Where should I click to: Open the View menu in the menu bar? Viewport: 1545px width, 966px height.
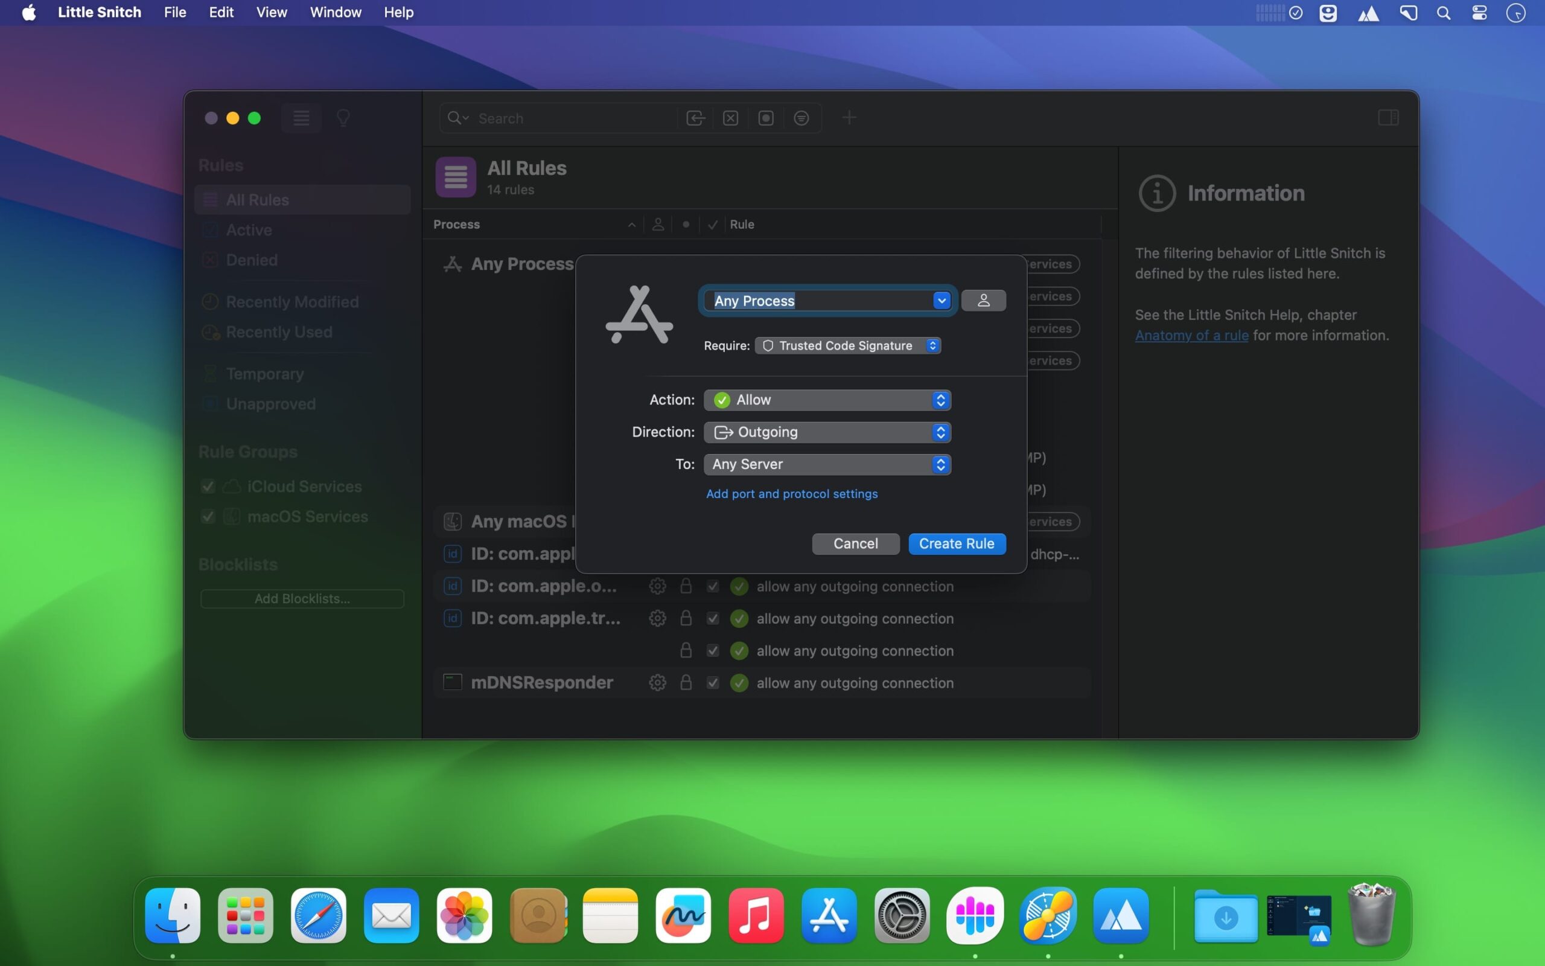click(x=271, y=12)
